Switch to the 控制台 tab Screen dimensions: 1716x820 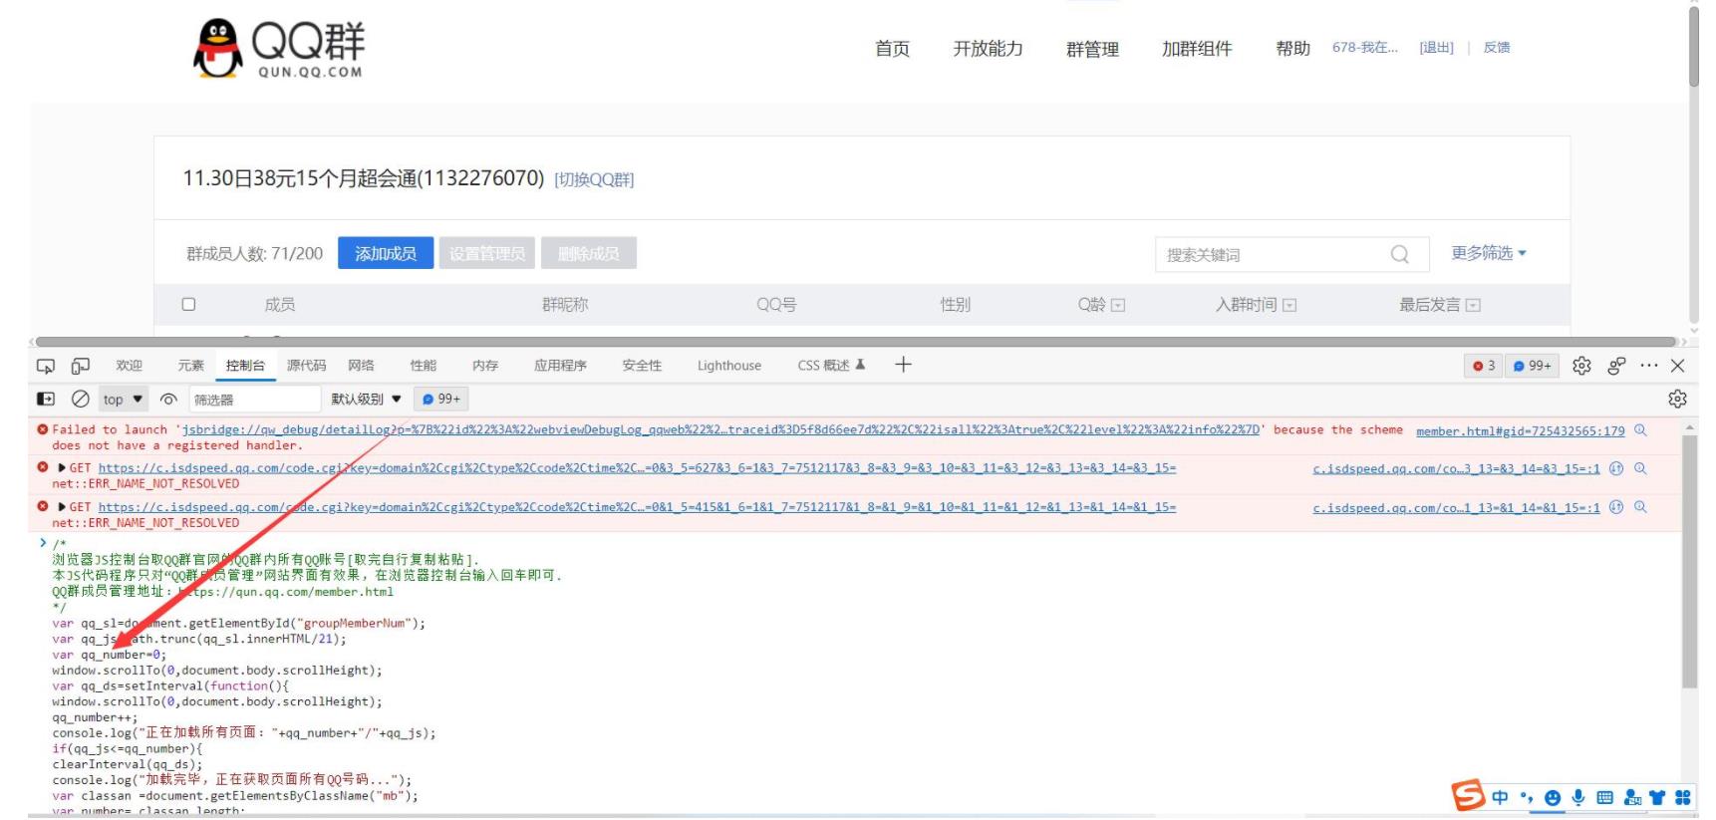[x=245, y=366]
